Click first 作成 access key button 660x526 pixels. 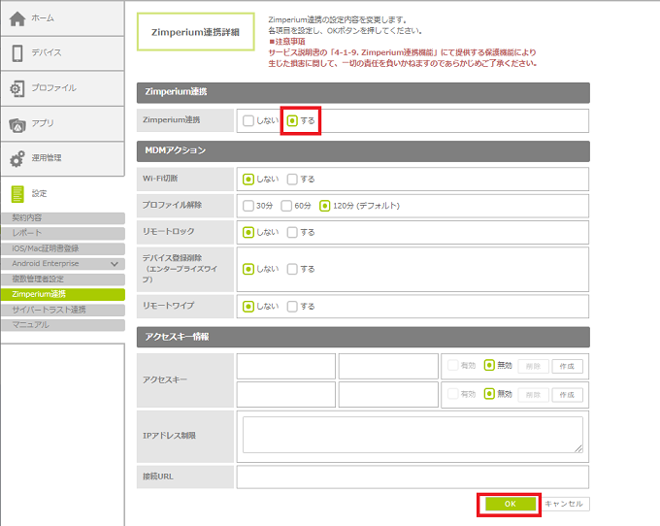568,366
